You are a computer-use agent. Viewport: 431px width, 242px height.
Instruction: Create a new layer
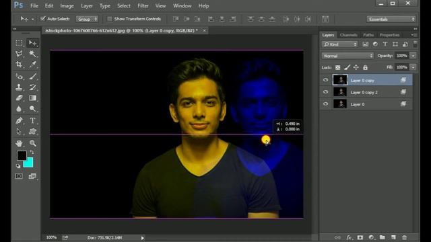pos(393,237)
